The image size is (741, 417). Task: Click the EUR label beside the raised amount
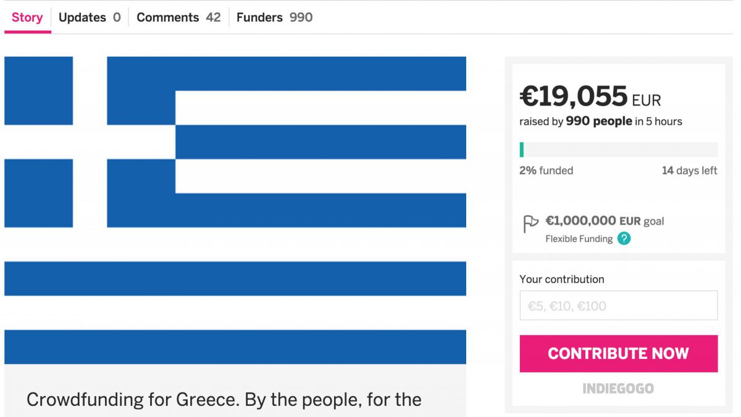(647, 100)
